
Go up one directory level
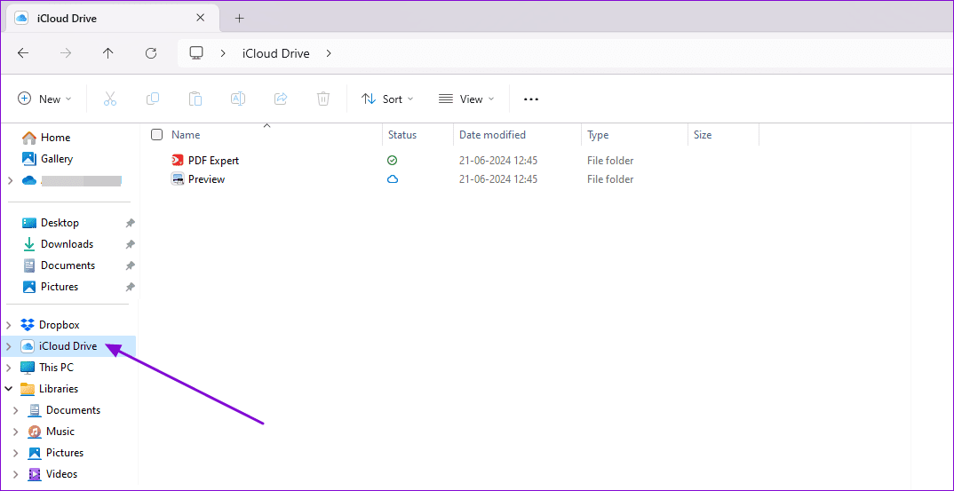[x=108, y=53]
